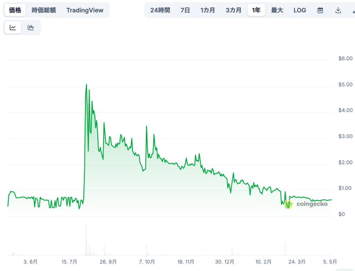Set the time range to 3カ月
The height and width of the screenshot is (271, 355).
pyautogui.click(x=233, y=10)
